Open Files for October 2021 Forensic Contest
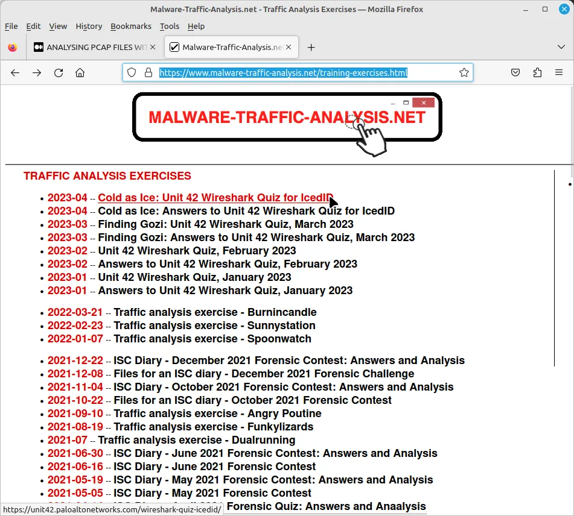The width and height of the screenshot is (574, 516). (252, 400)
